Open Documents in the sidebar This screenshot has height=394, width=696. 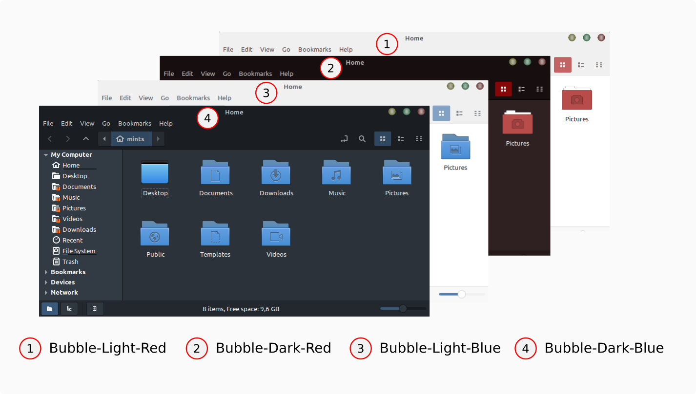point(74,187)
